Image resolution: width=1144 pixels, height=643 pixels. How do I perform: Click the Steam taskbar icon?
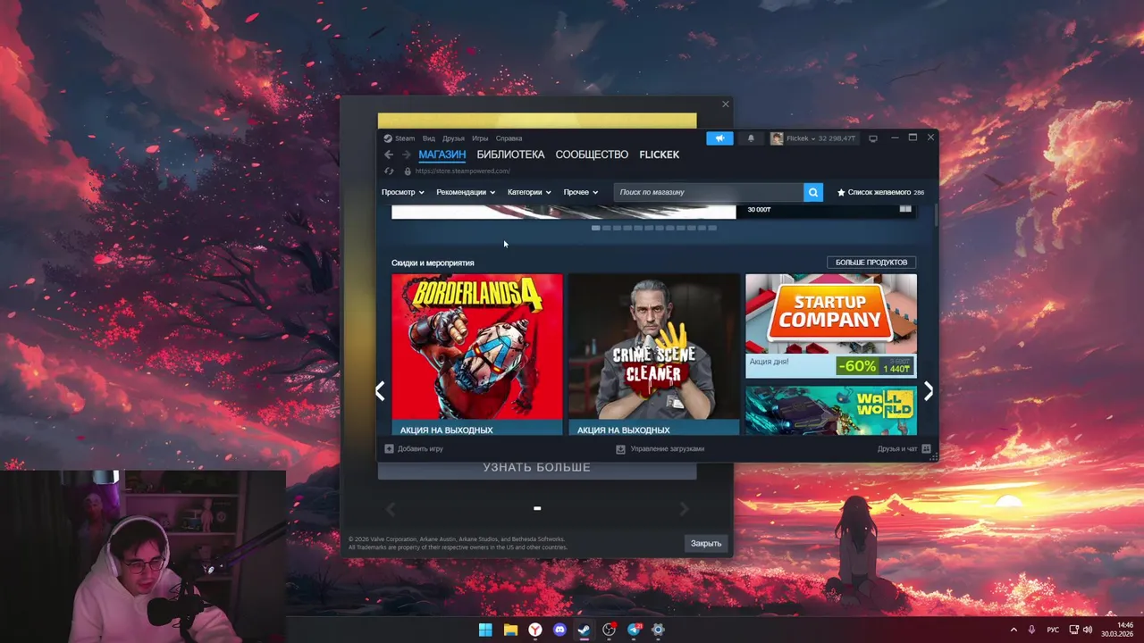pyautogui.click(x=584, y=630)
